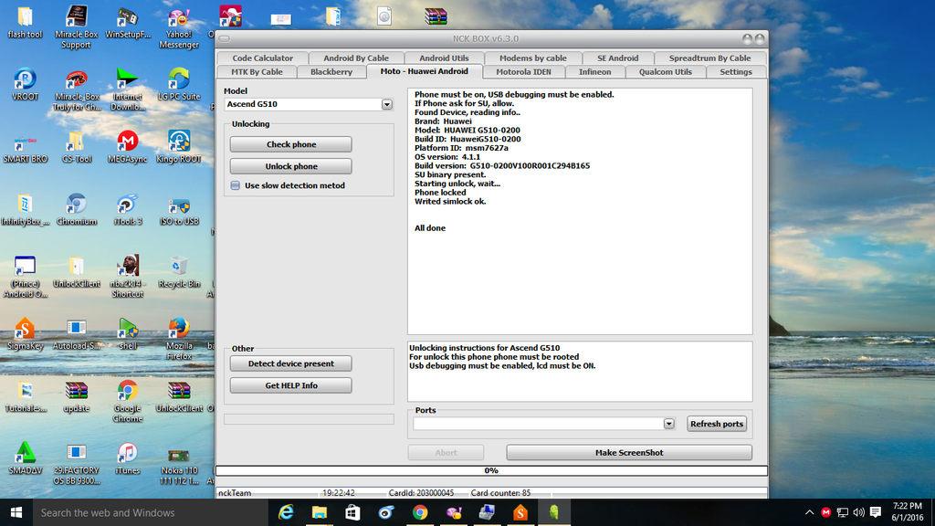Select the Code Calculator tab

tap(262, 58)
